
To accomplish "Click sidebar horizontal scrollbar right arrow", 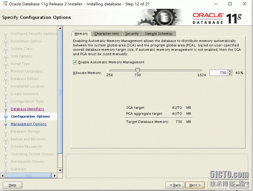I will 54,176.
